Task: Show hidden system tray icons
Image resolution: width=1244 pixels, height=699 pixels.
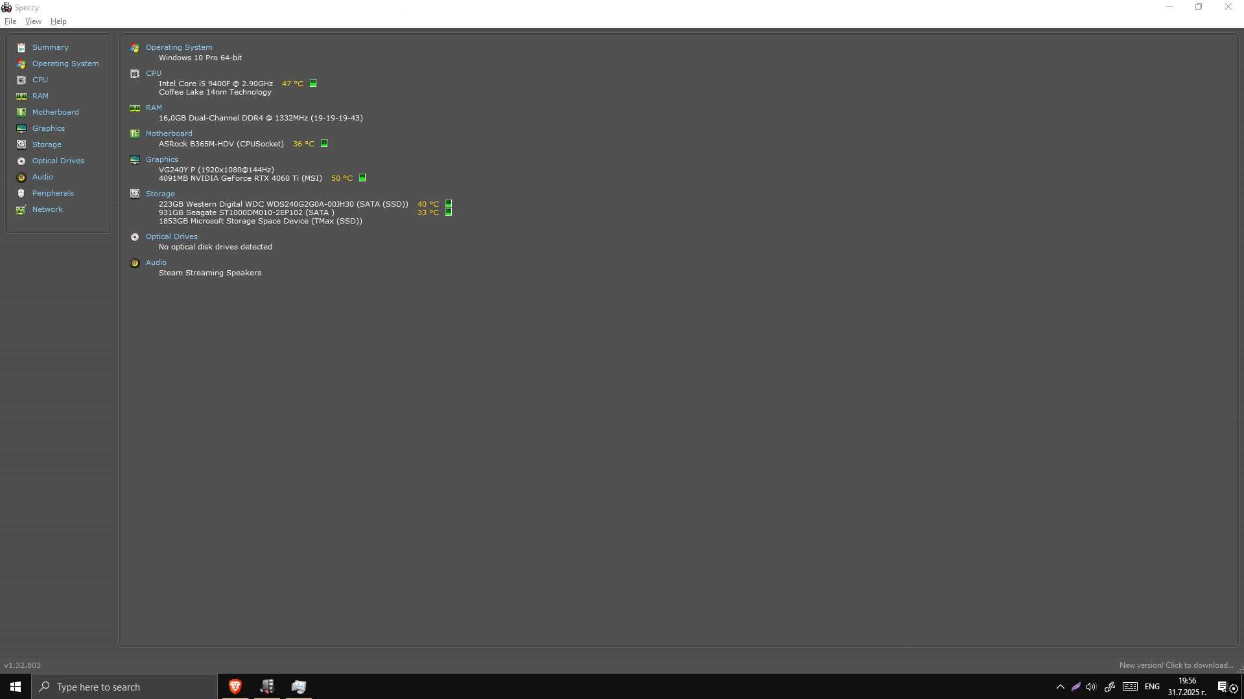Action: (1061, 687)
